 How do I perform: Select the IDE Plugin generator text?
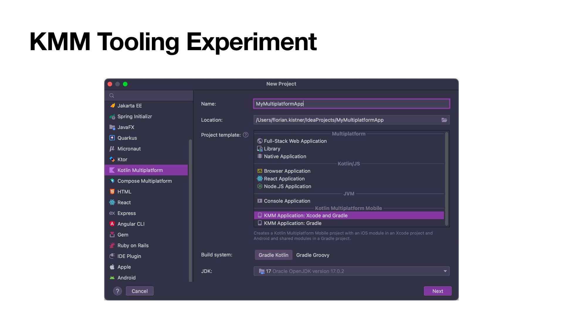coord(129,256)
